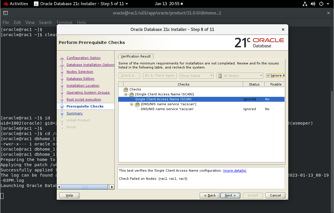This screenshot has width=334, height=213.
Task: Open the terminal File menu
Action: click(x=6, y=22)
